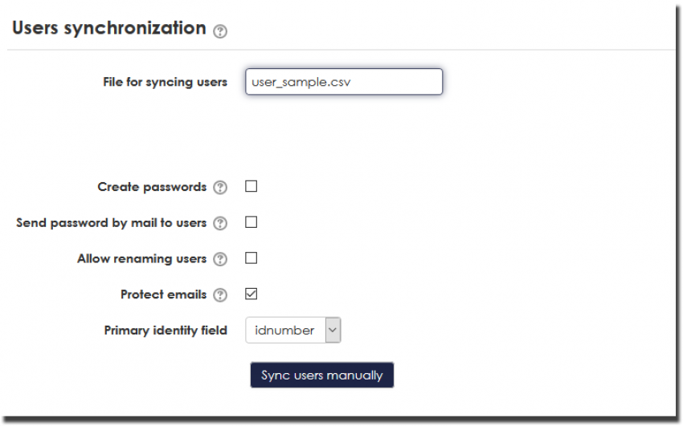Click the Protect emails label text
Viewport: 683px width, 426px height.
[163, 294]
